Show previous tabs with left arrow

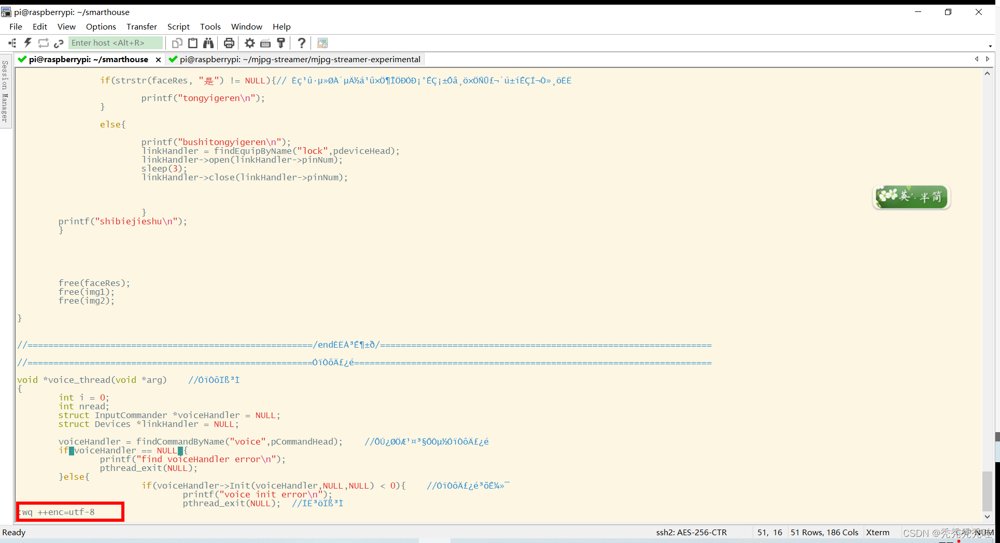pos(977,59)
